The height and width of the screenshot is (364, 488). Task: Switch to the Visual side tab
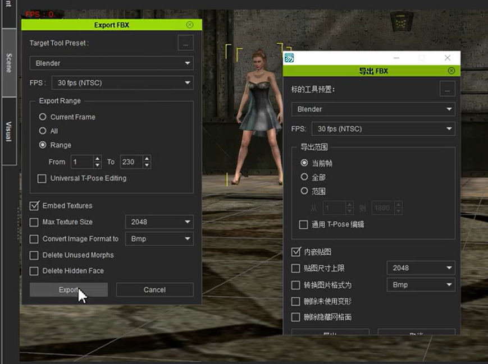click(x=9, y=131)
